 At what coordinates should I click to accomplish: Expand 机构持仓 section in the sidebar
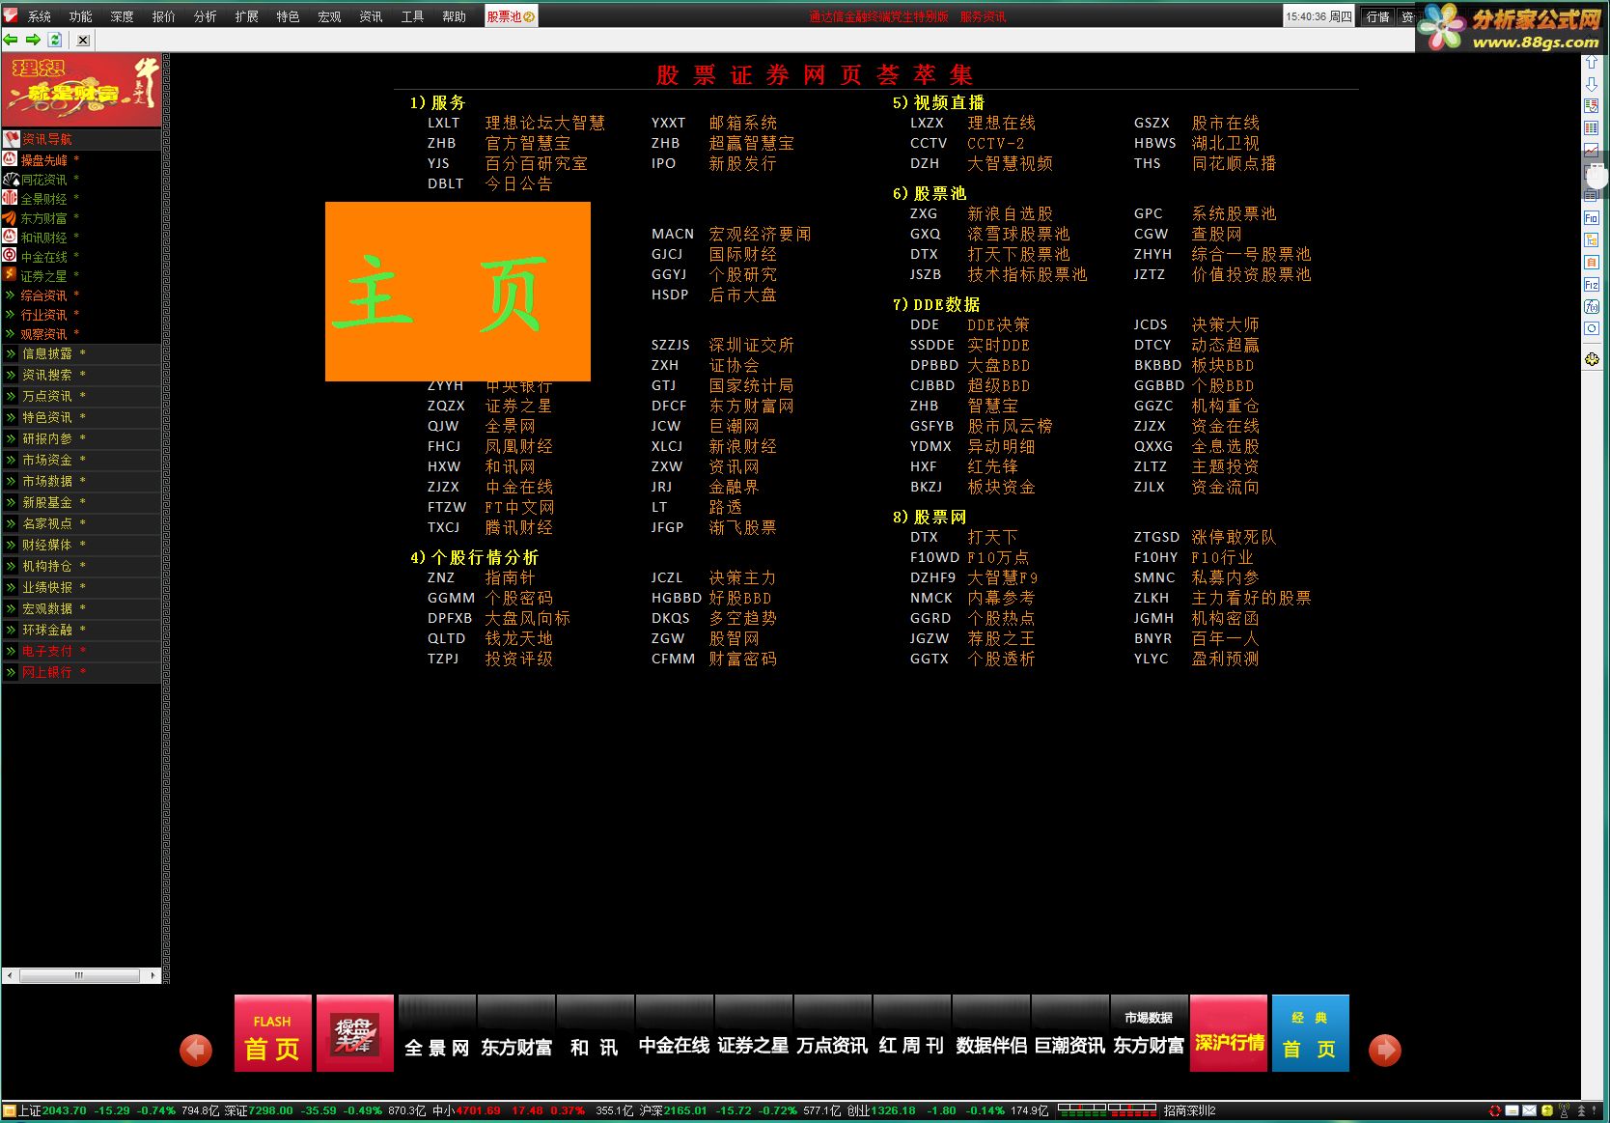[x=81, y=566]
